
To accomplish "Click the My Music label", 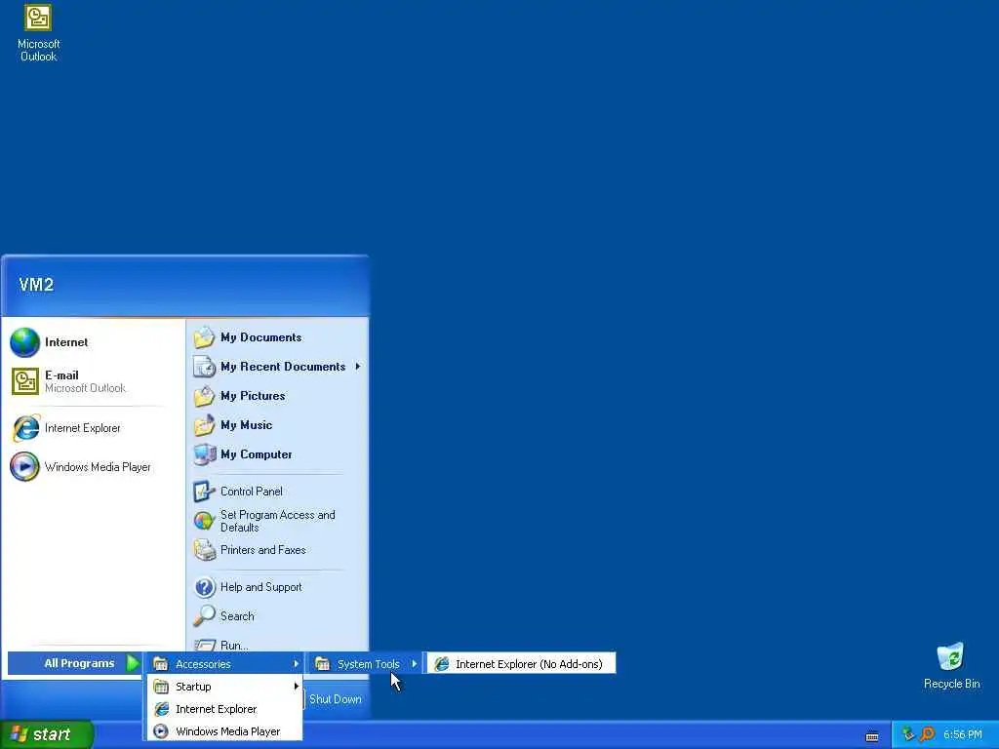I will [246, 425].
